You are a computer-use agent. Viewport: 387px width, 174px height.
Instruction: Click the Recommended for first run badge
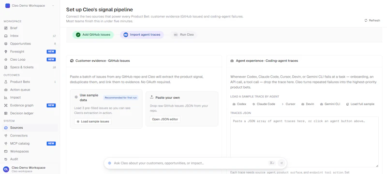(120, 97)
